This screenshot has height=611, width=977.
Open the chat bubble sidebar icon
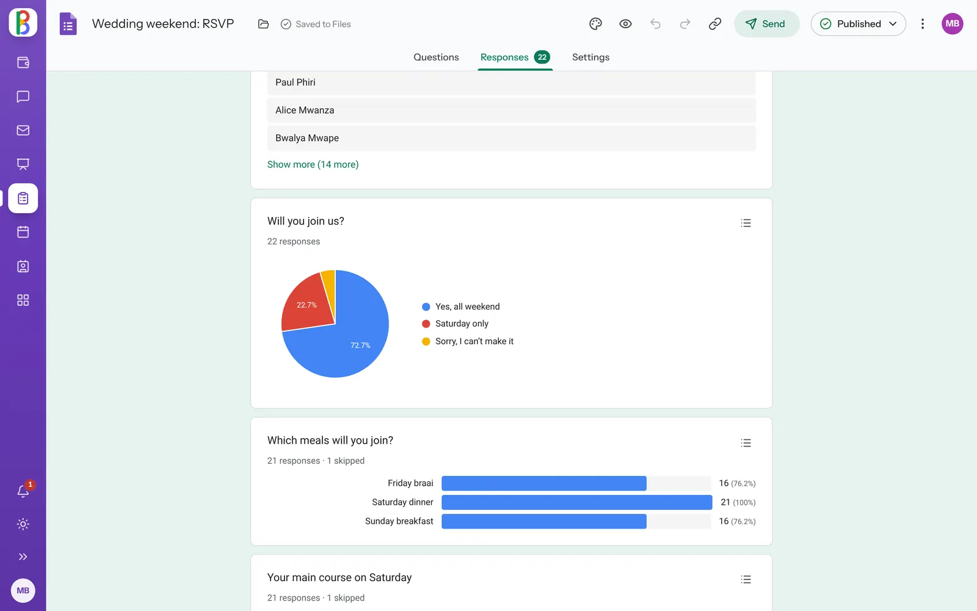pos(23,97)
